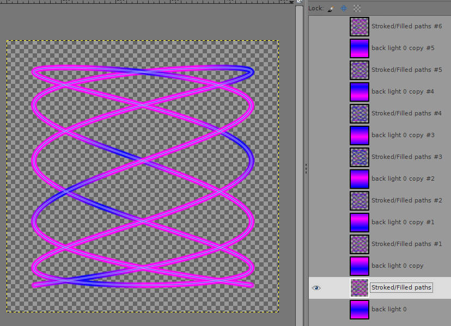Select layer name back light 0 copy

(397, 266)
